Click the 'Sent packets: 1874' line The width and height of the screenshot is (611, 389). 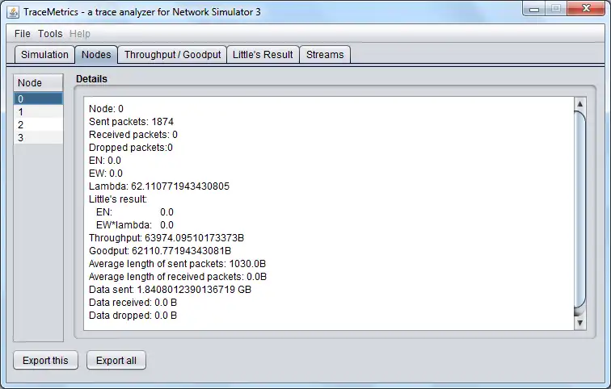(x=131, y=122)
